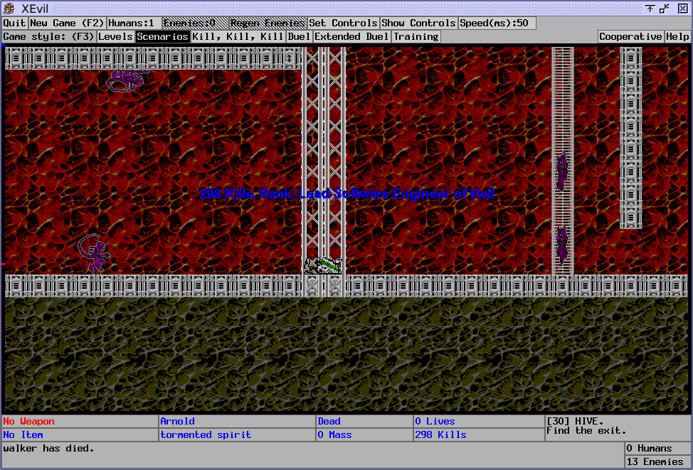Click the XEvil window menu icon
693x470 pixels.
(x=10, y=9)
